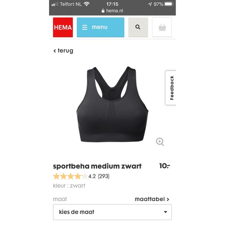225x225 pixels.
Task: Go back via terug link
Action: click(x=63, y=51)
